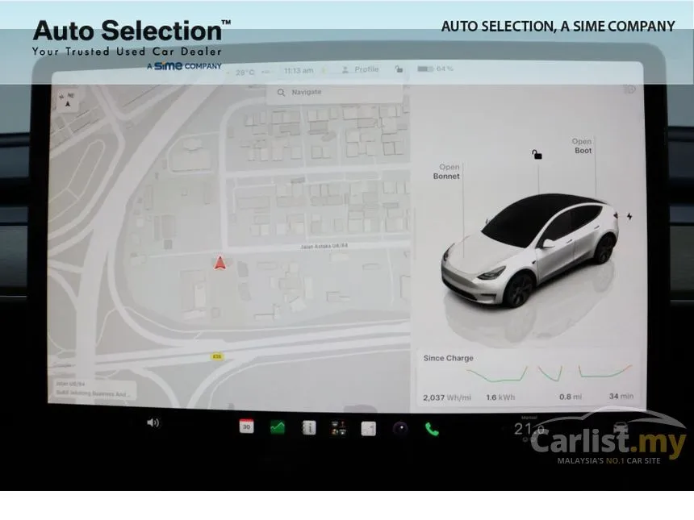Tap the red vehicle location arrow
This screenshot has height=520, width=694.
click(x=220, y=263)
